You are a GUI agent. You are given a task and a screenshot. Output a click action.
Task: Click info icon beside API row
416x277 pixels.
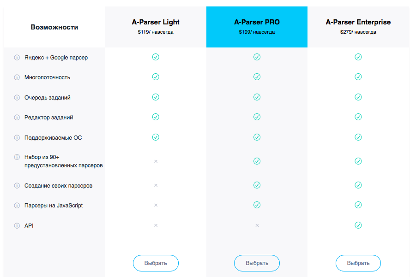(17, 226)
